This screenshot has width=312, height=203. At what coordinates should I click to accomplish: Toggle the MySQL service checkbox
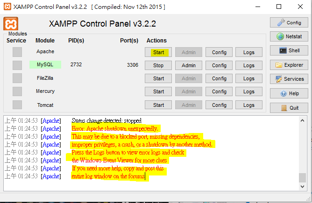[x=17, y=65]
